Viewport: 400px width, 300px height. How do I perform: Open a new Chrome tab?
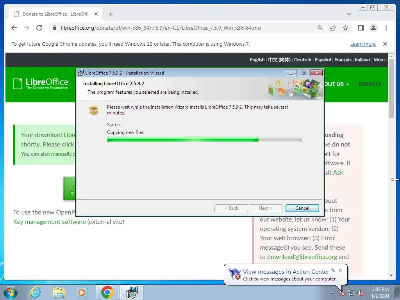111,14
